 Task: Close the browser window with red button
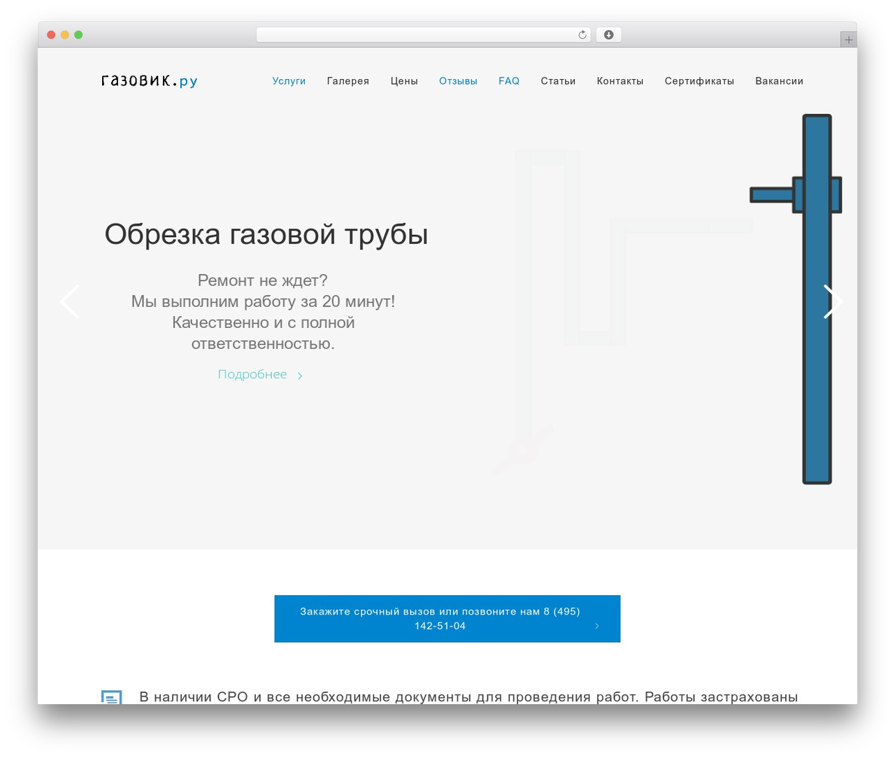[51, 35]
